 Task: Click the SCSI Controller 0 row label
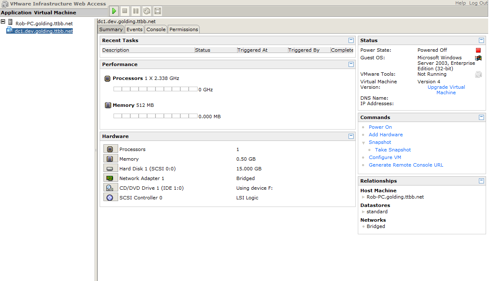tap(141, 197)
